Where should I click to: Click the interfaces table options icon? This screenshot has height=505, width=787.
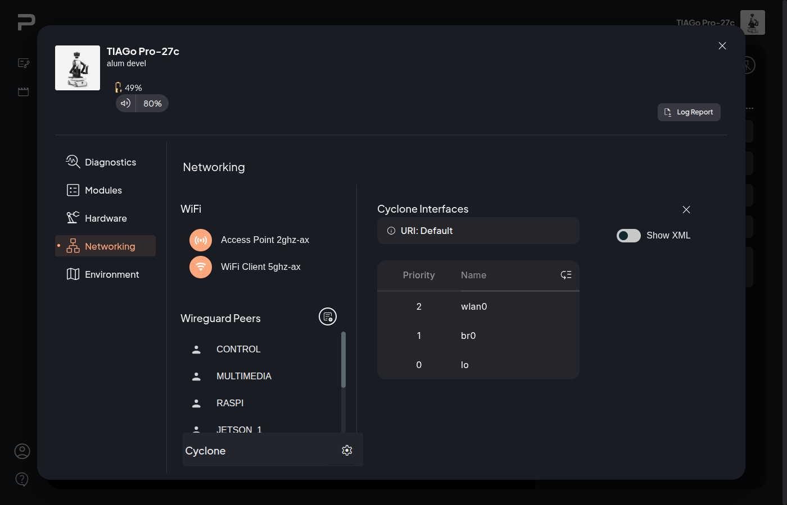pos(566,275)
